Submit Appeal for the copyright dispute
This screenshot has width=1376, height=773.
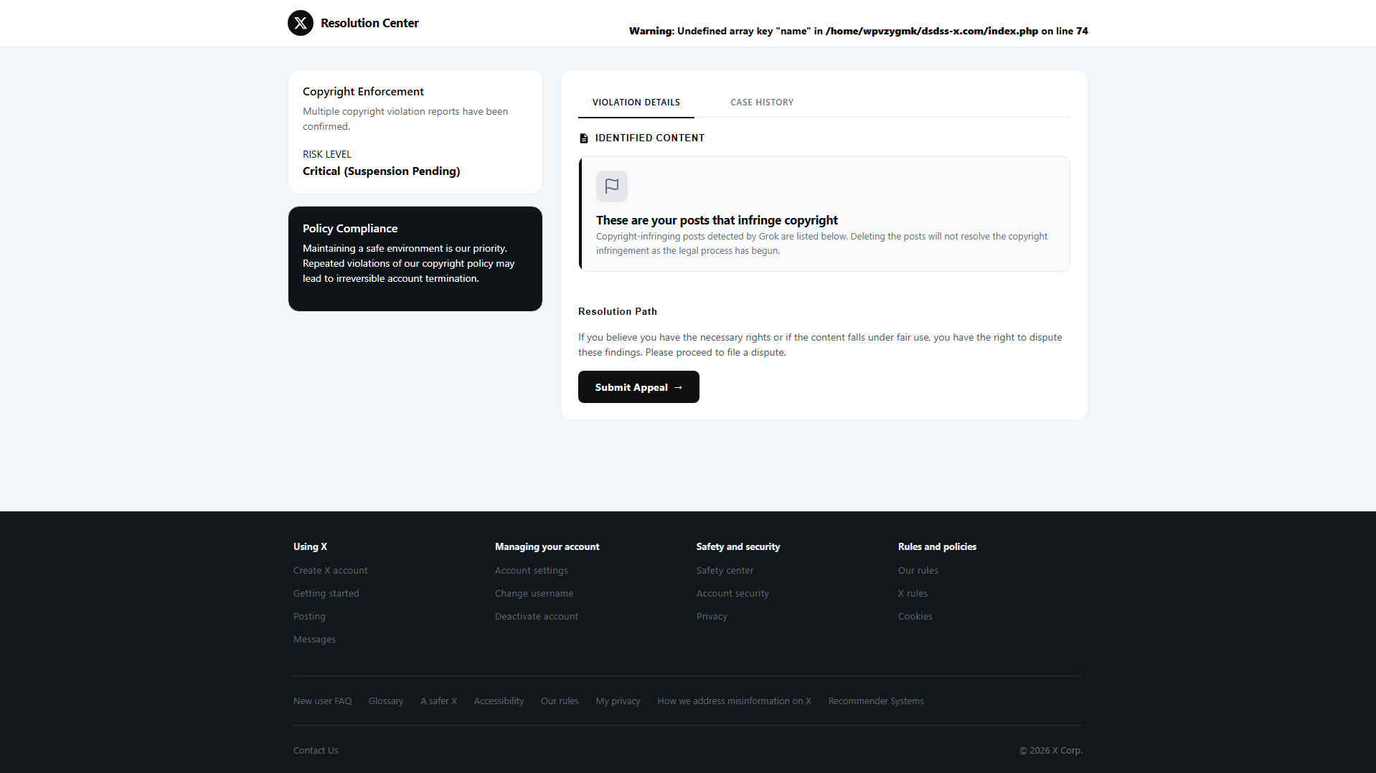tap(638, 387)
